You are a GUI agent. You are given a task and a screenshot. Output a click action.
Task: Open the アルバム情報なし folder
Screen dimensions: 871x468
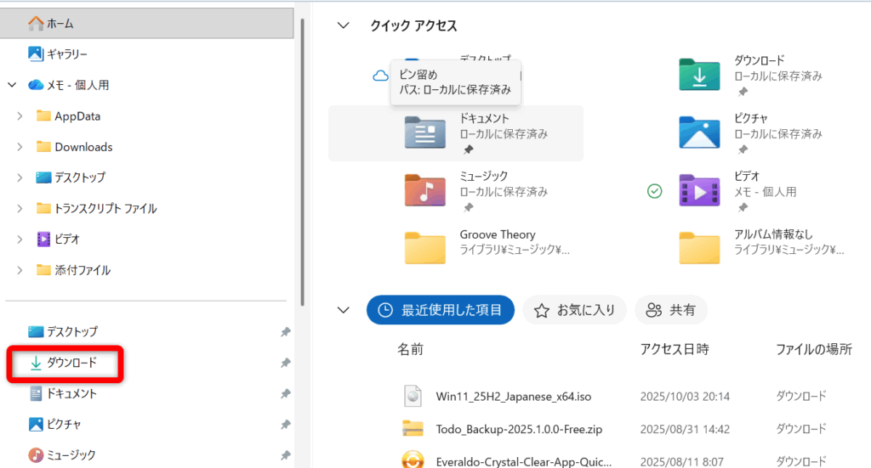coord(699,248)
